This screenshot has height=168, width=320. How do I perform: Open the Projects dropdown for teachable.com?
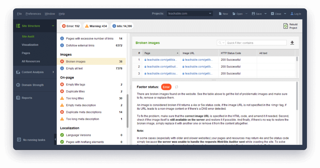(x=190, y=14)
